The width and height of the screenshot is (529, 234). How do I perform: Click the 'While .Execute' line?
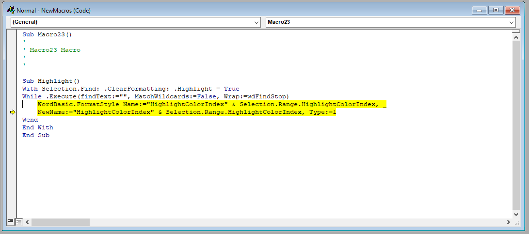click(156, 97)
